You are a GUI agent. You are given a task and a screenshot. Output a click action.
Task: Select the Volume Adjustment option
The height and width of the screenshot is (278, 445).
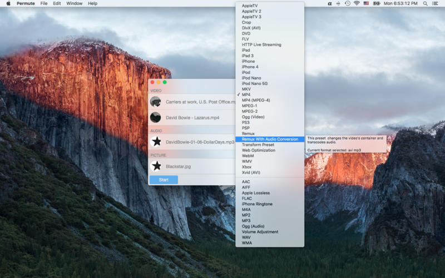coord(260,232)
